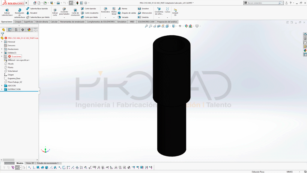Open Geometría de referencia tool
Image resolution: width=307 pixels, height=173 pixels.
coord(159,11)
